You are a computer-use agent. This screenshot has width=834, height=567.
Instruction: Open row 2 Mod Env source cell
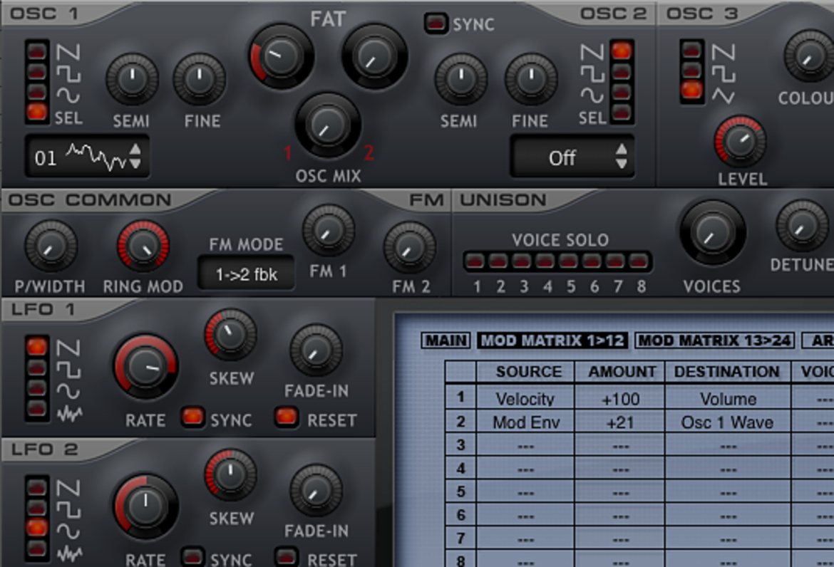[x=525, y=422]
